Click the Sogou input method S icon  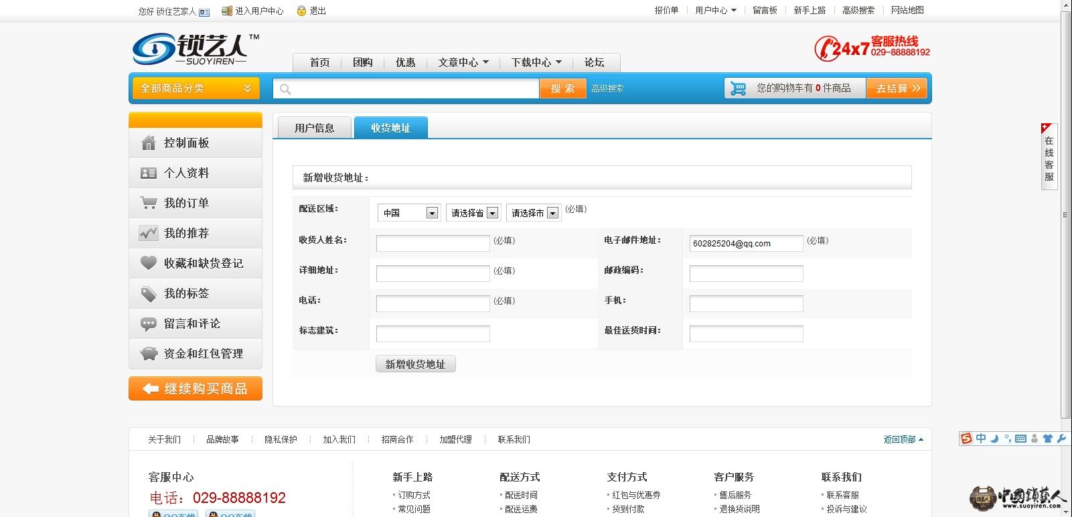click(966, 439)
